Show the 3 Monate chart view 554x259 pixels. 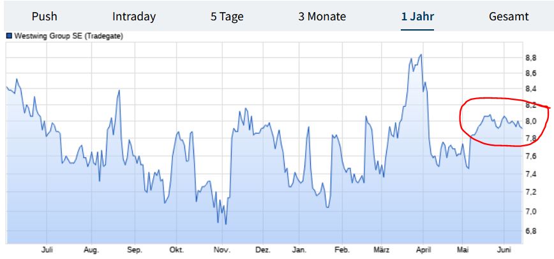click(x=322, y=17)
